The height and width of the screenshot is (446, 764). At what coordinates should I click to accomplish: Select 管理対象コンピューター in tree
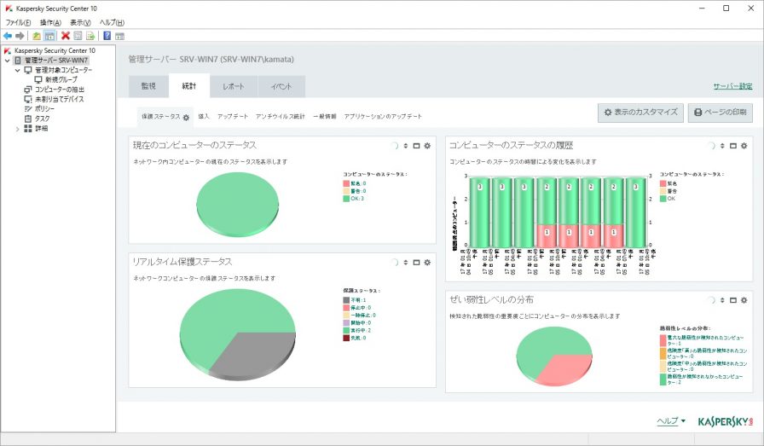click(63, 70)
